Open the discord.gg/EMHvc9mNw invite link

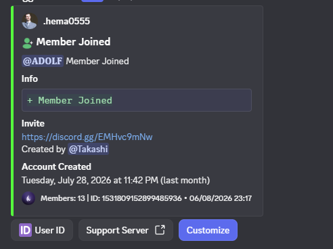pos(87,137)
